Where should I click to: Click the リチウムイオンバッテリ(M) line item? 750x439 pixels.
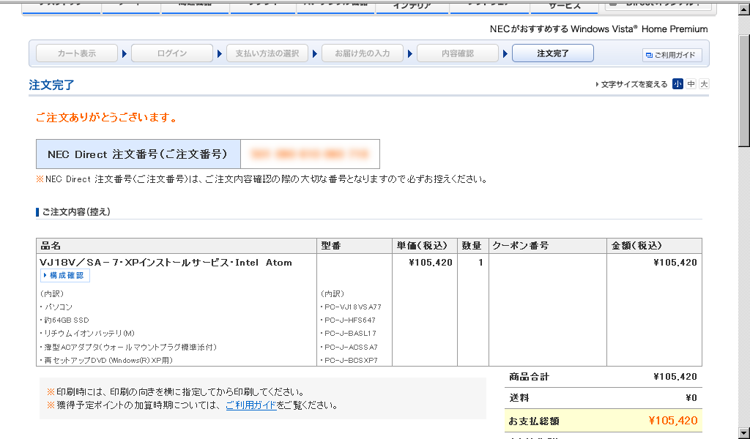(x=88, y=334)
